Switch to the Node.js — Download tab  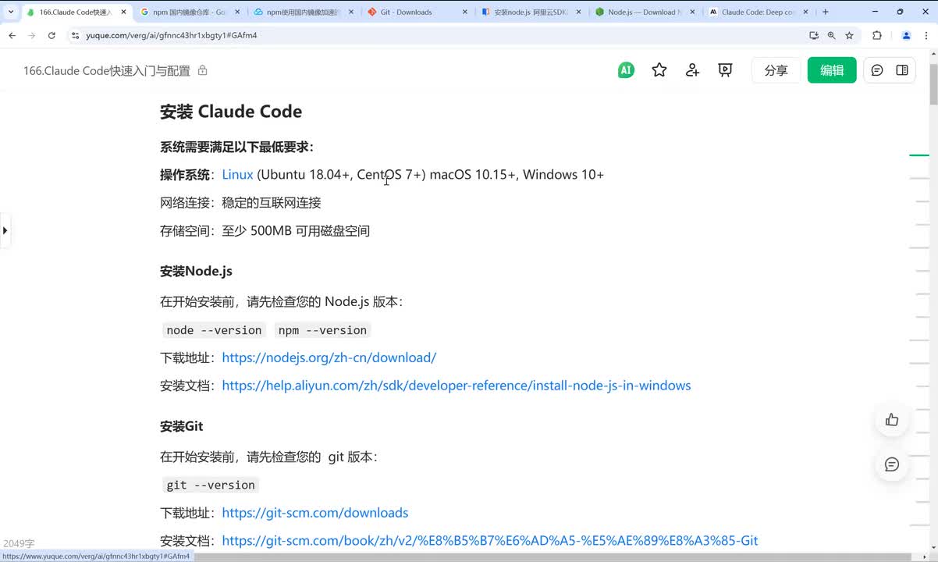pos(644,12)
